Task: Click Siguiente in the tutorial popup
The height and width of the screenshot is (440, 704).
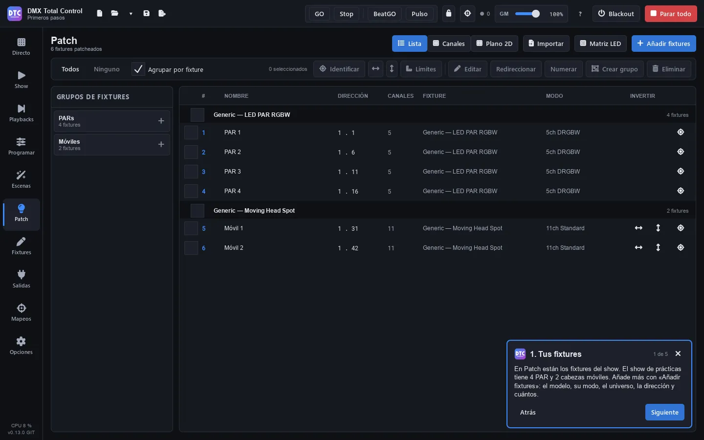Action: pos(664,412)
